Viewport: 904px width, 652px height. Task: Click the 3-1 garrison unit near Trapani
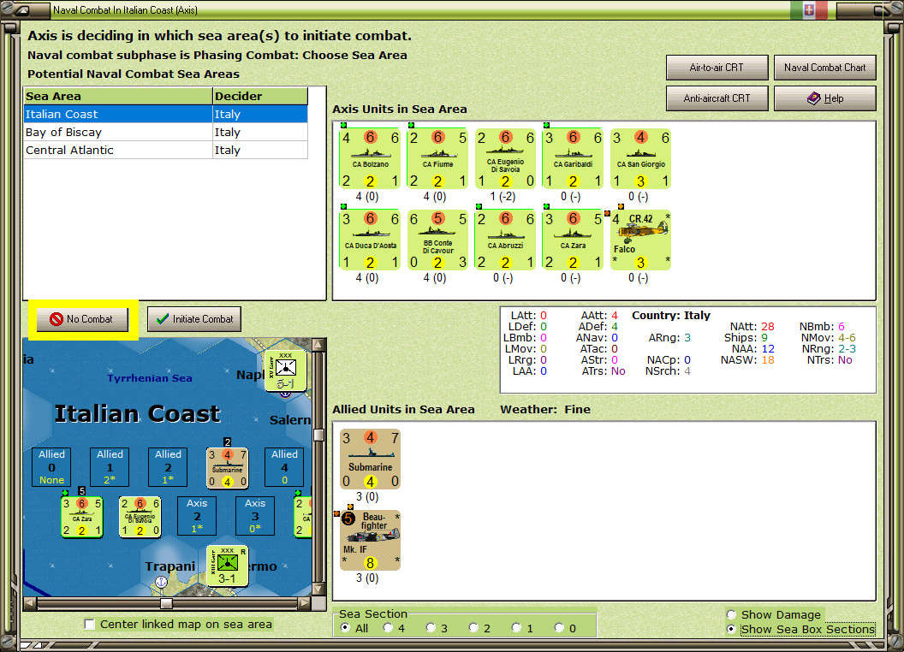click(228, 566)
